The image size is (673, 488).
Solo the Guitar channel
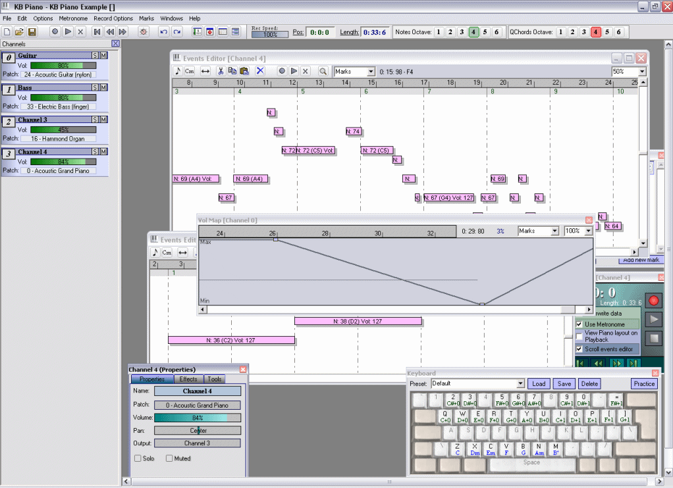[x=95, y=55]
